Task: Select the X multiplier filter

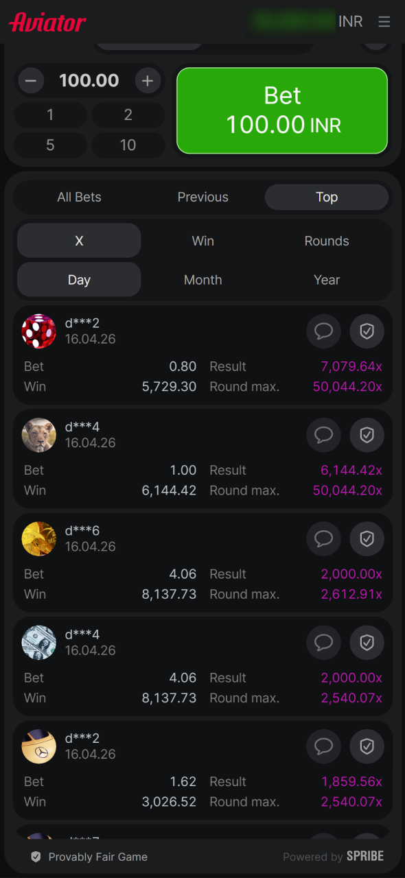Action: point(79,241)
